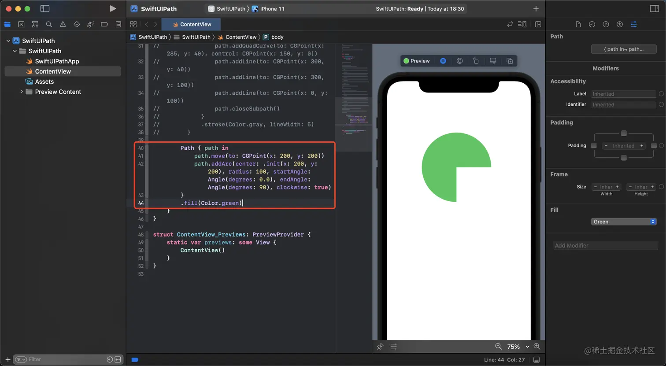Open the Accessibility inspector
Viewport: 666px width, 366px height.
click(x=620, y=24)
